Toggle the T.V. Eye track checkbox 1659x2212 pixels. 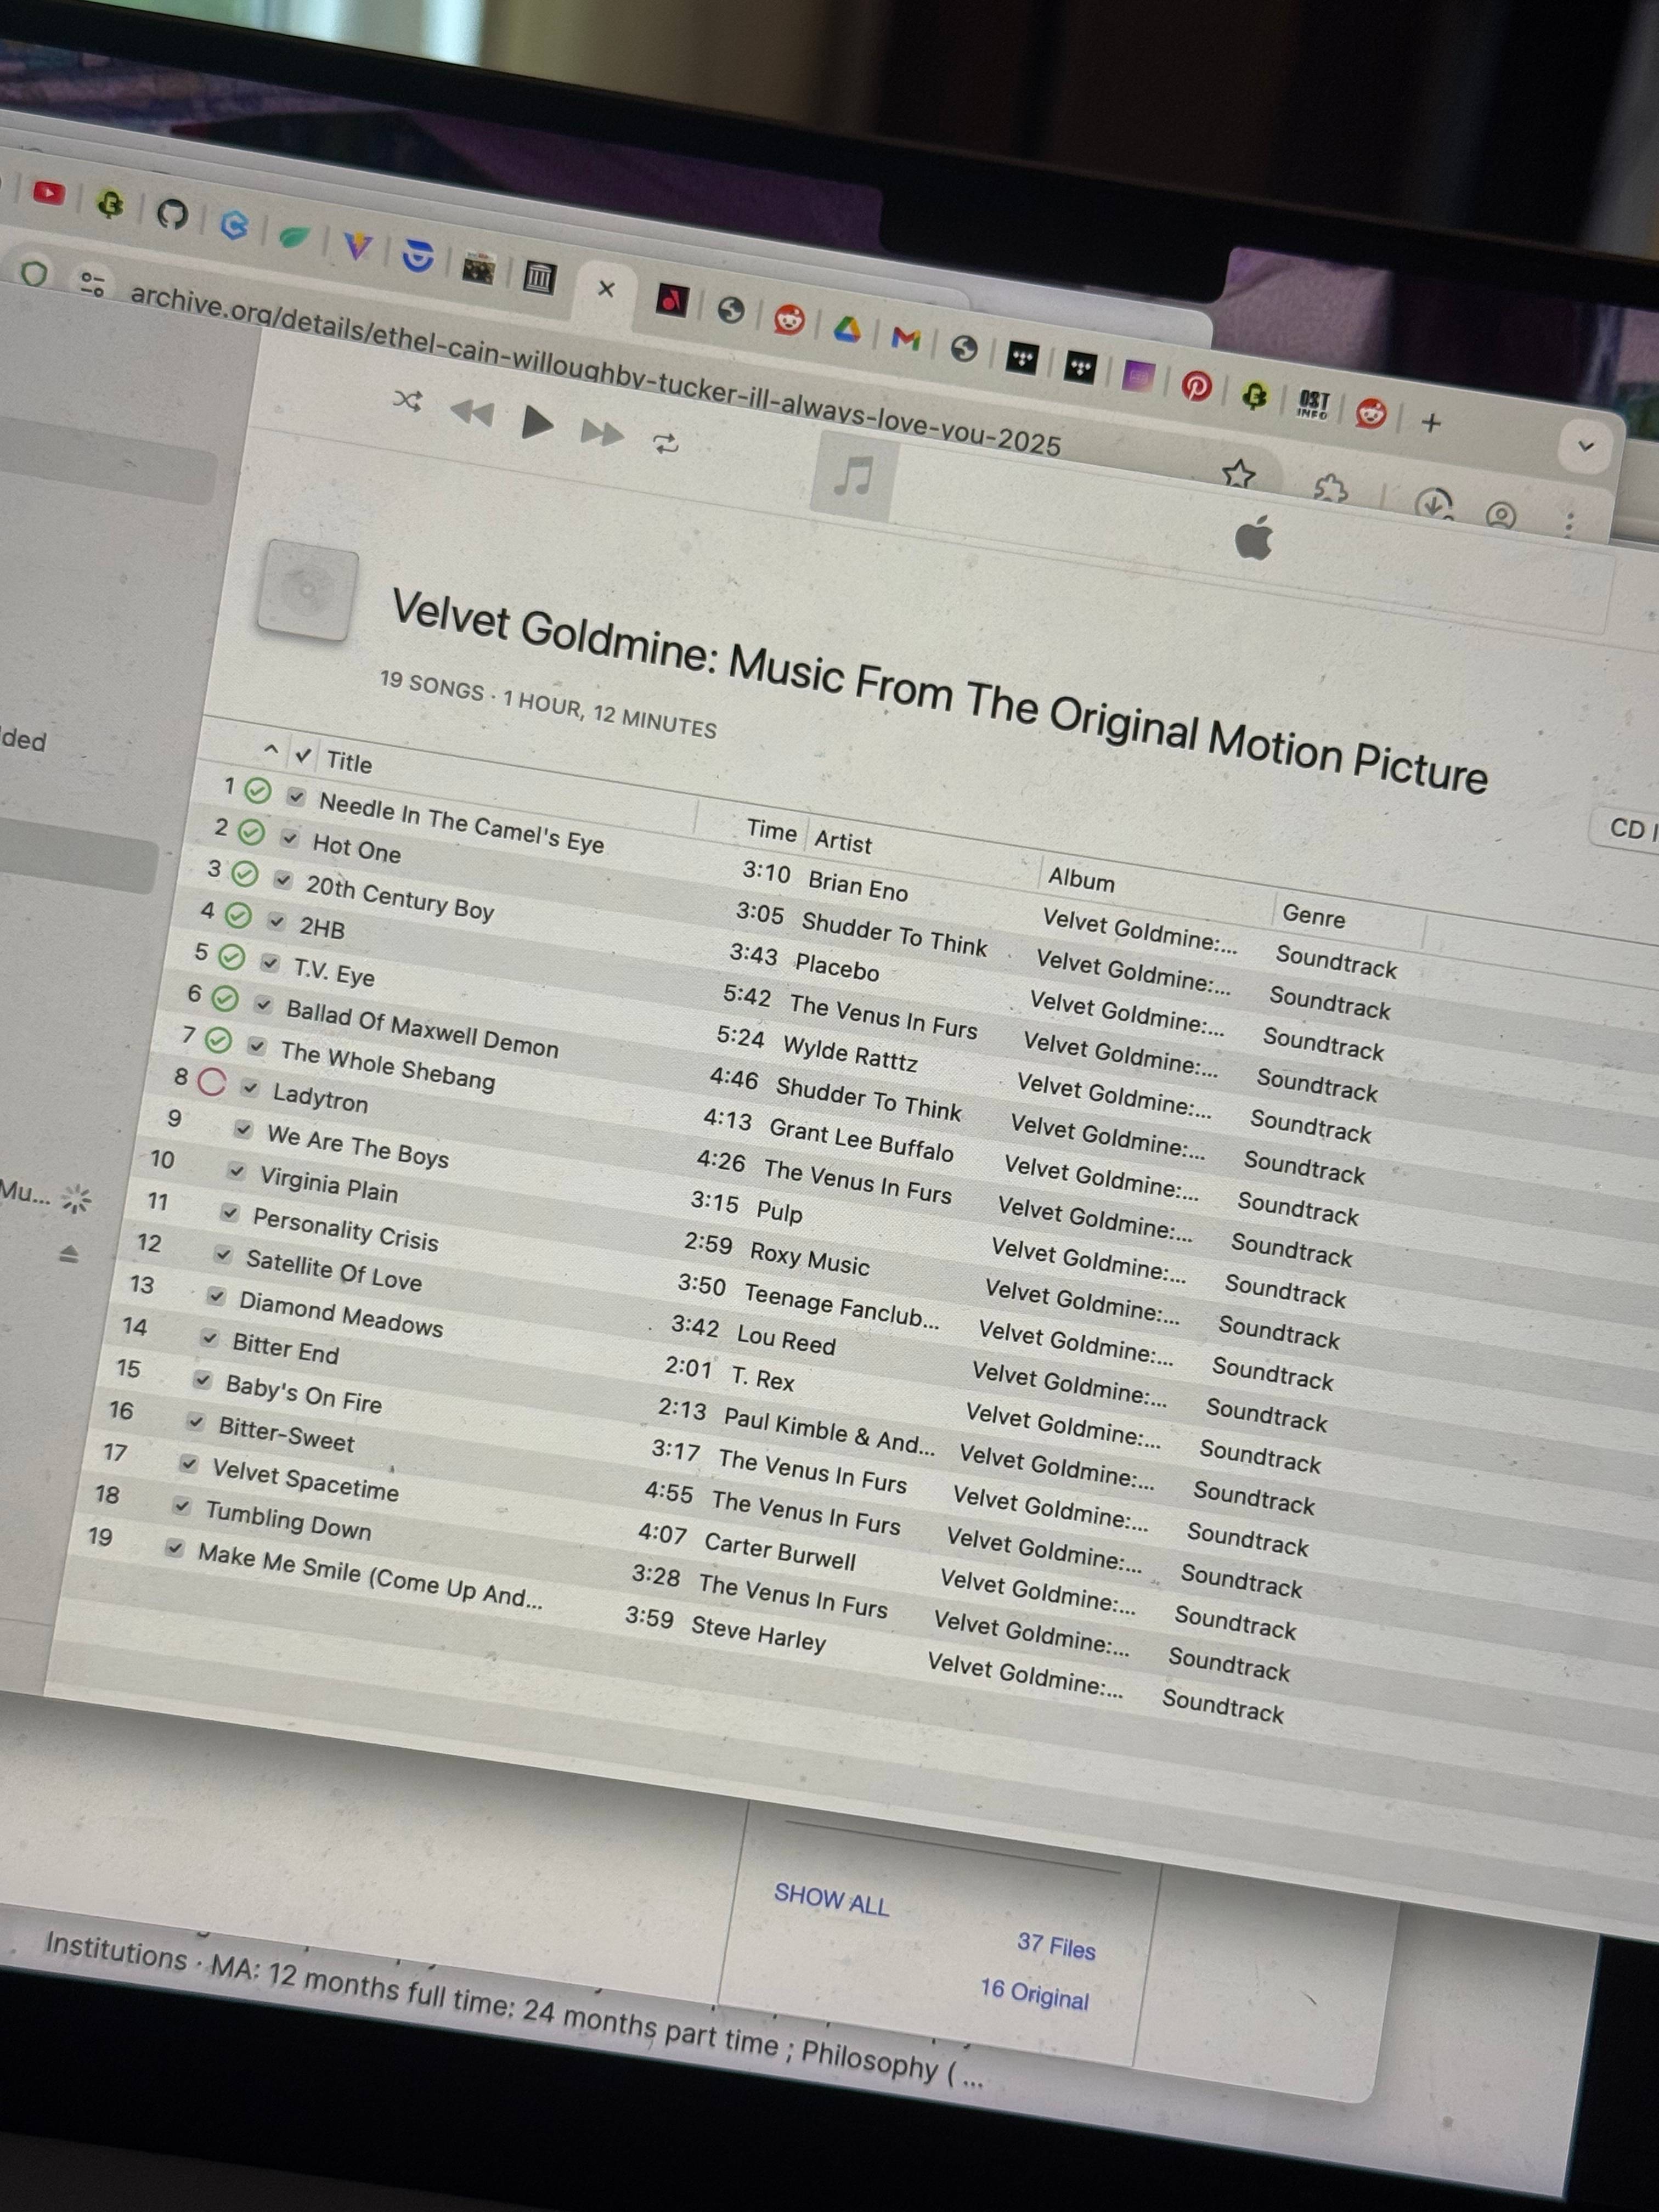(270, 963)
